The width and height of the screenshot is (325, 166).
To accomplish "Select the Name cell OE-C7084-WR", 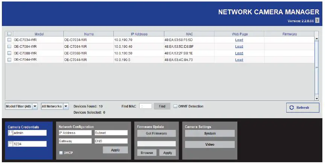I will point(89,46).
